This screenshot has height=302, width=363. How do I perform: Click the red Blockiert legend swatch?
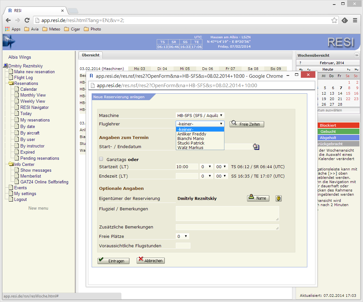pyautogui.click(x=338, y=125)
